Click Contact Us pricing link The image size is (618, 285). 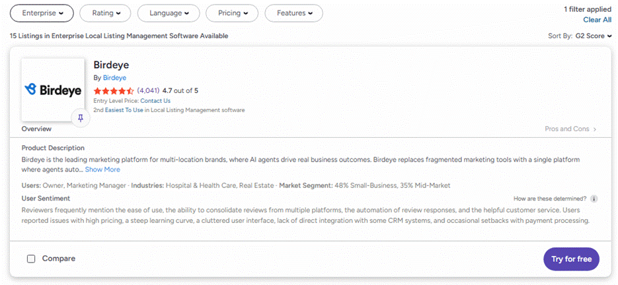pos(155,101)
